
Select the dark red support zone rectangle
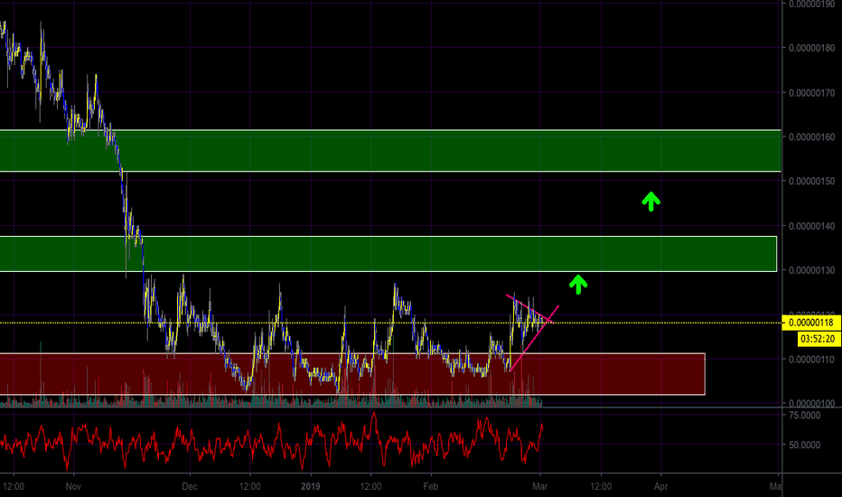click(x=352, y=374)
